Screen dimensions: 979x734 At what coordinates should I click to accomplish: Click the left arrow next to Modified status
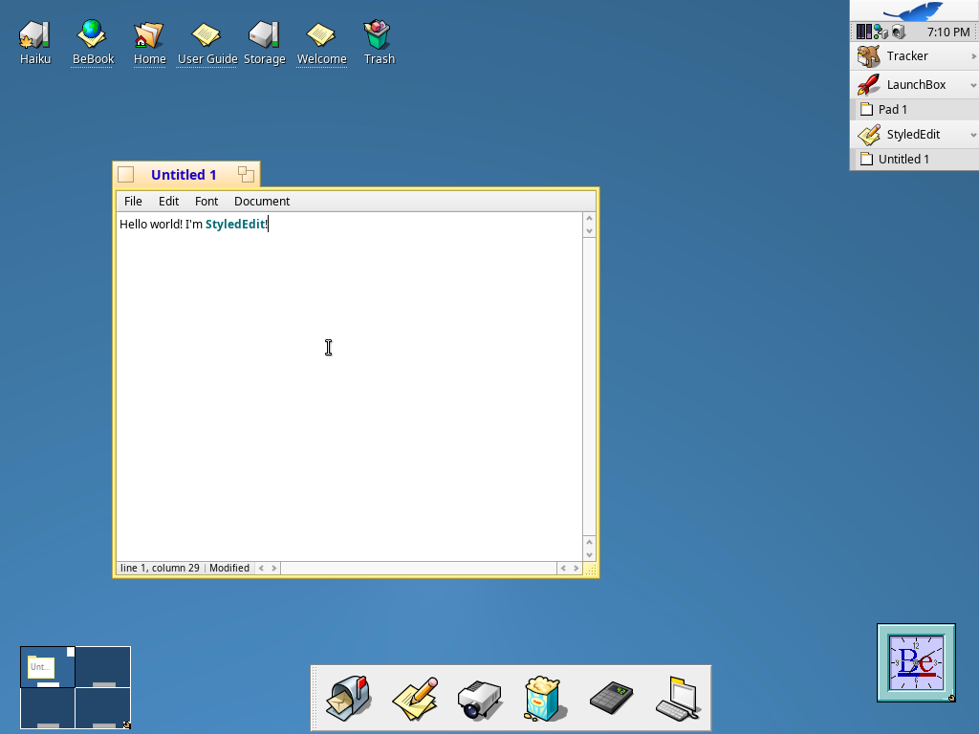[261, 568]
